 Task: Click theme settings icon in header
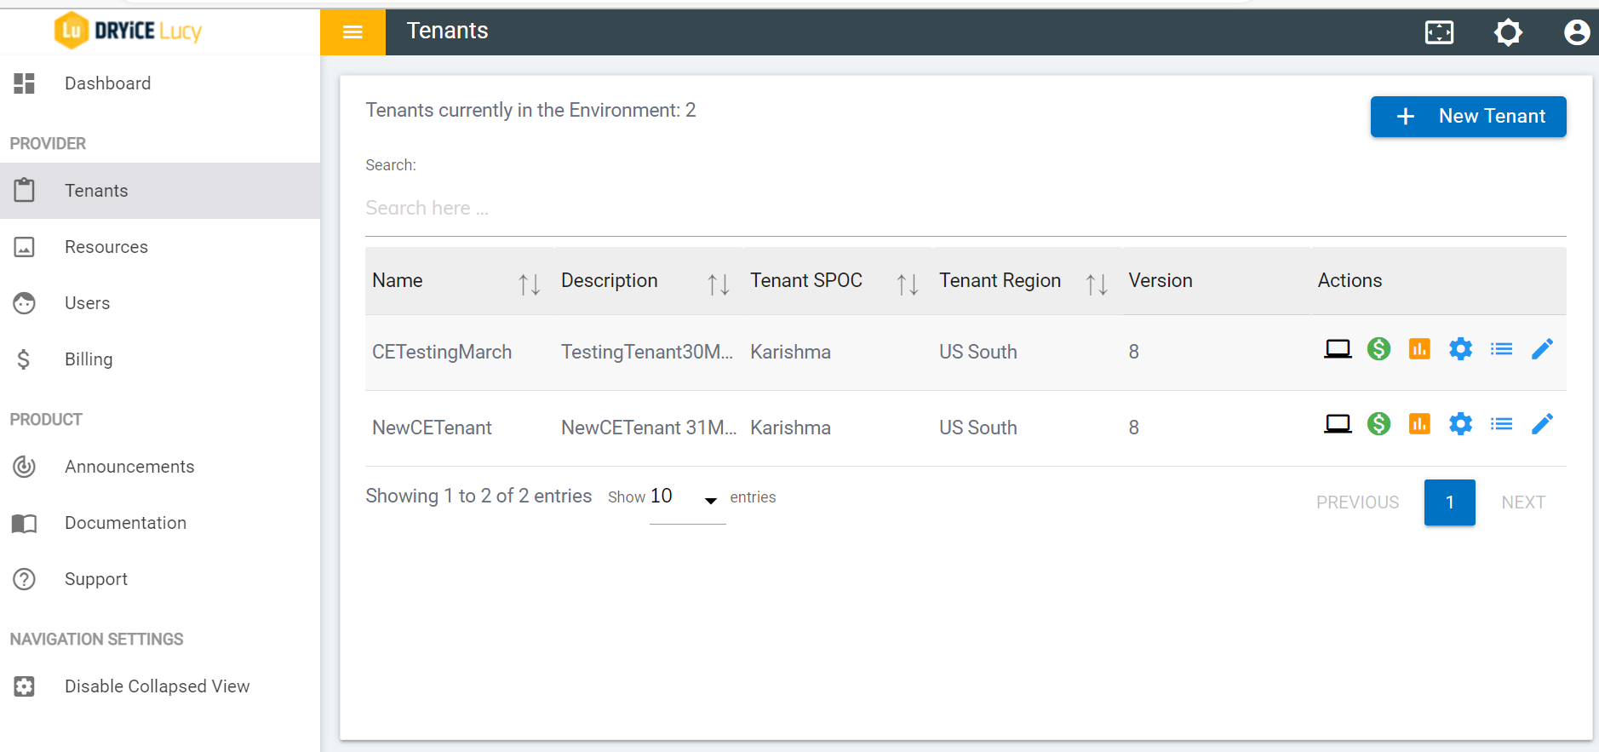(x=1508, y=32)
